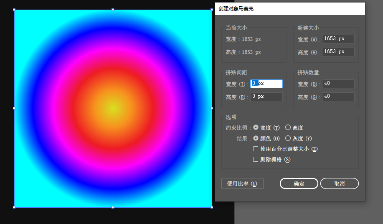Enable 使用百分比调整大小 checkbox
This screenshot has width=383, height=224.
click(256, 149)
